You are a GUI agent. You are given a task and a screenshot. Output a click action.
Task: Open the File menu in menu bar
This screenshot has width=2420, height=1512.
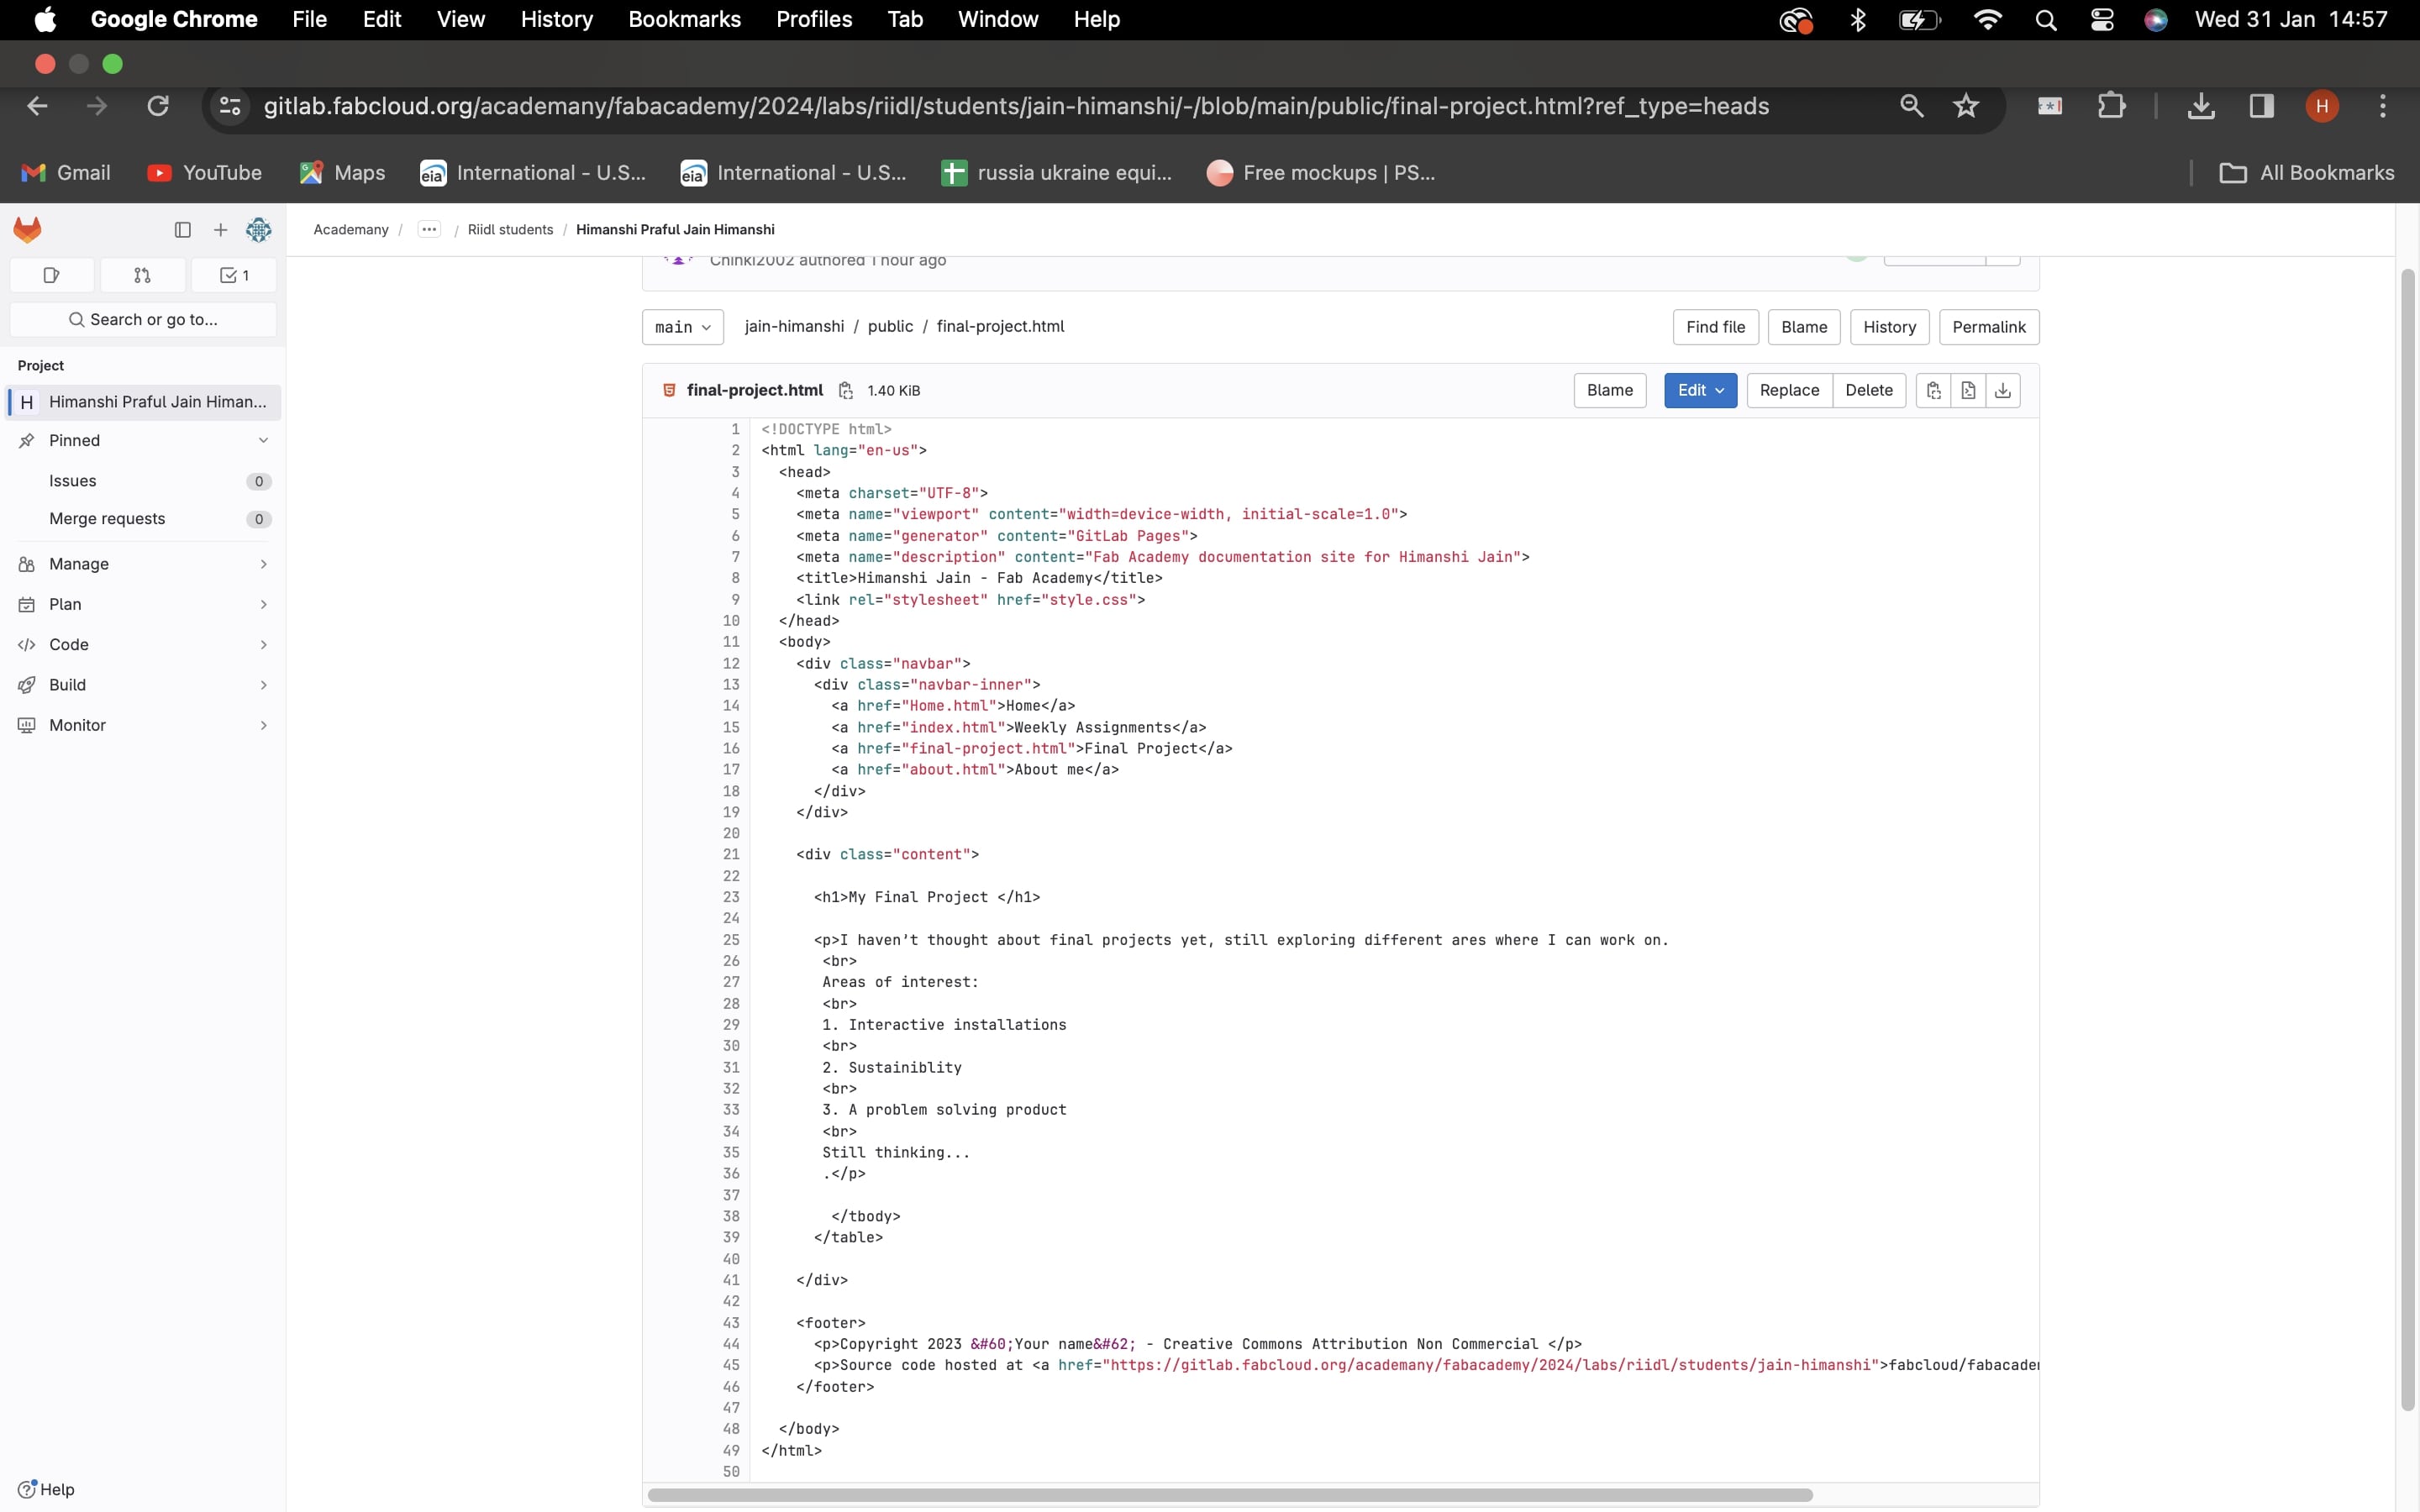309,20
